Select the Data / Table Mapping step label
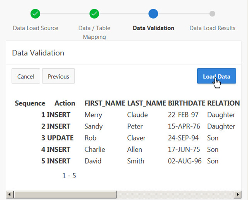Viewport: 248px width, 200px height. click(x=94, y=32)
